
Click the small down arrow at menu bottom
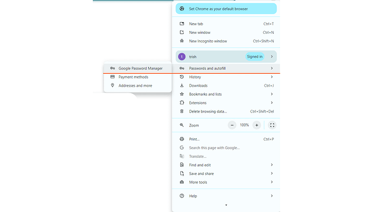click(x=226, y=205)
